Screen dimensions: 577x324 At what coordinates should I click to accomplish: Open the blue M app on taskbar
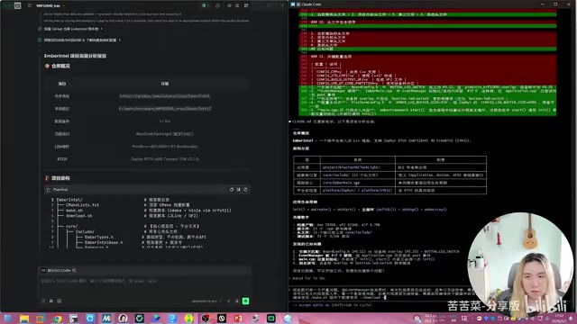click(x=106, y=318)
